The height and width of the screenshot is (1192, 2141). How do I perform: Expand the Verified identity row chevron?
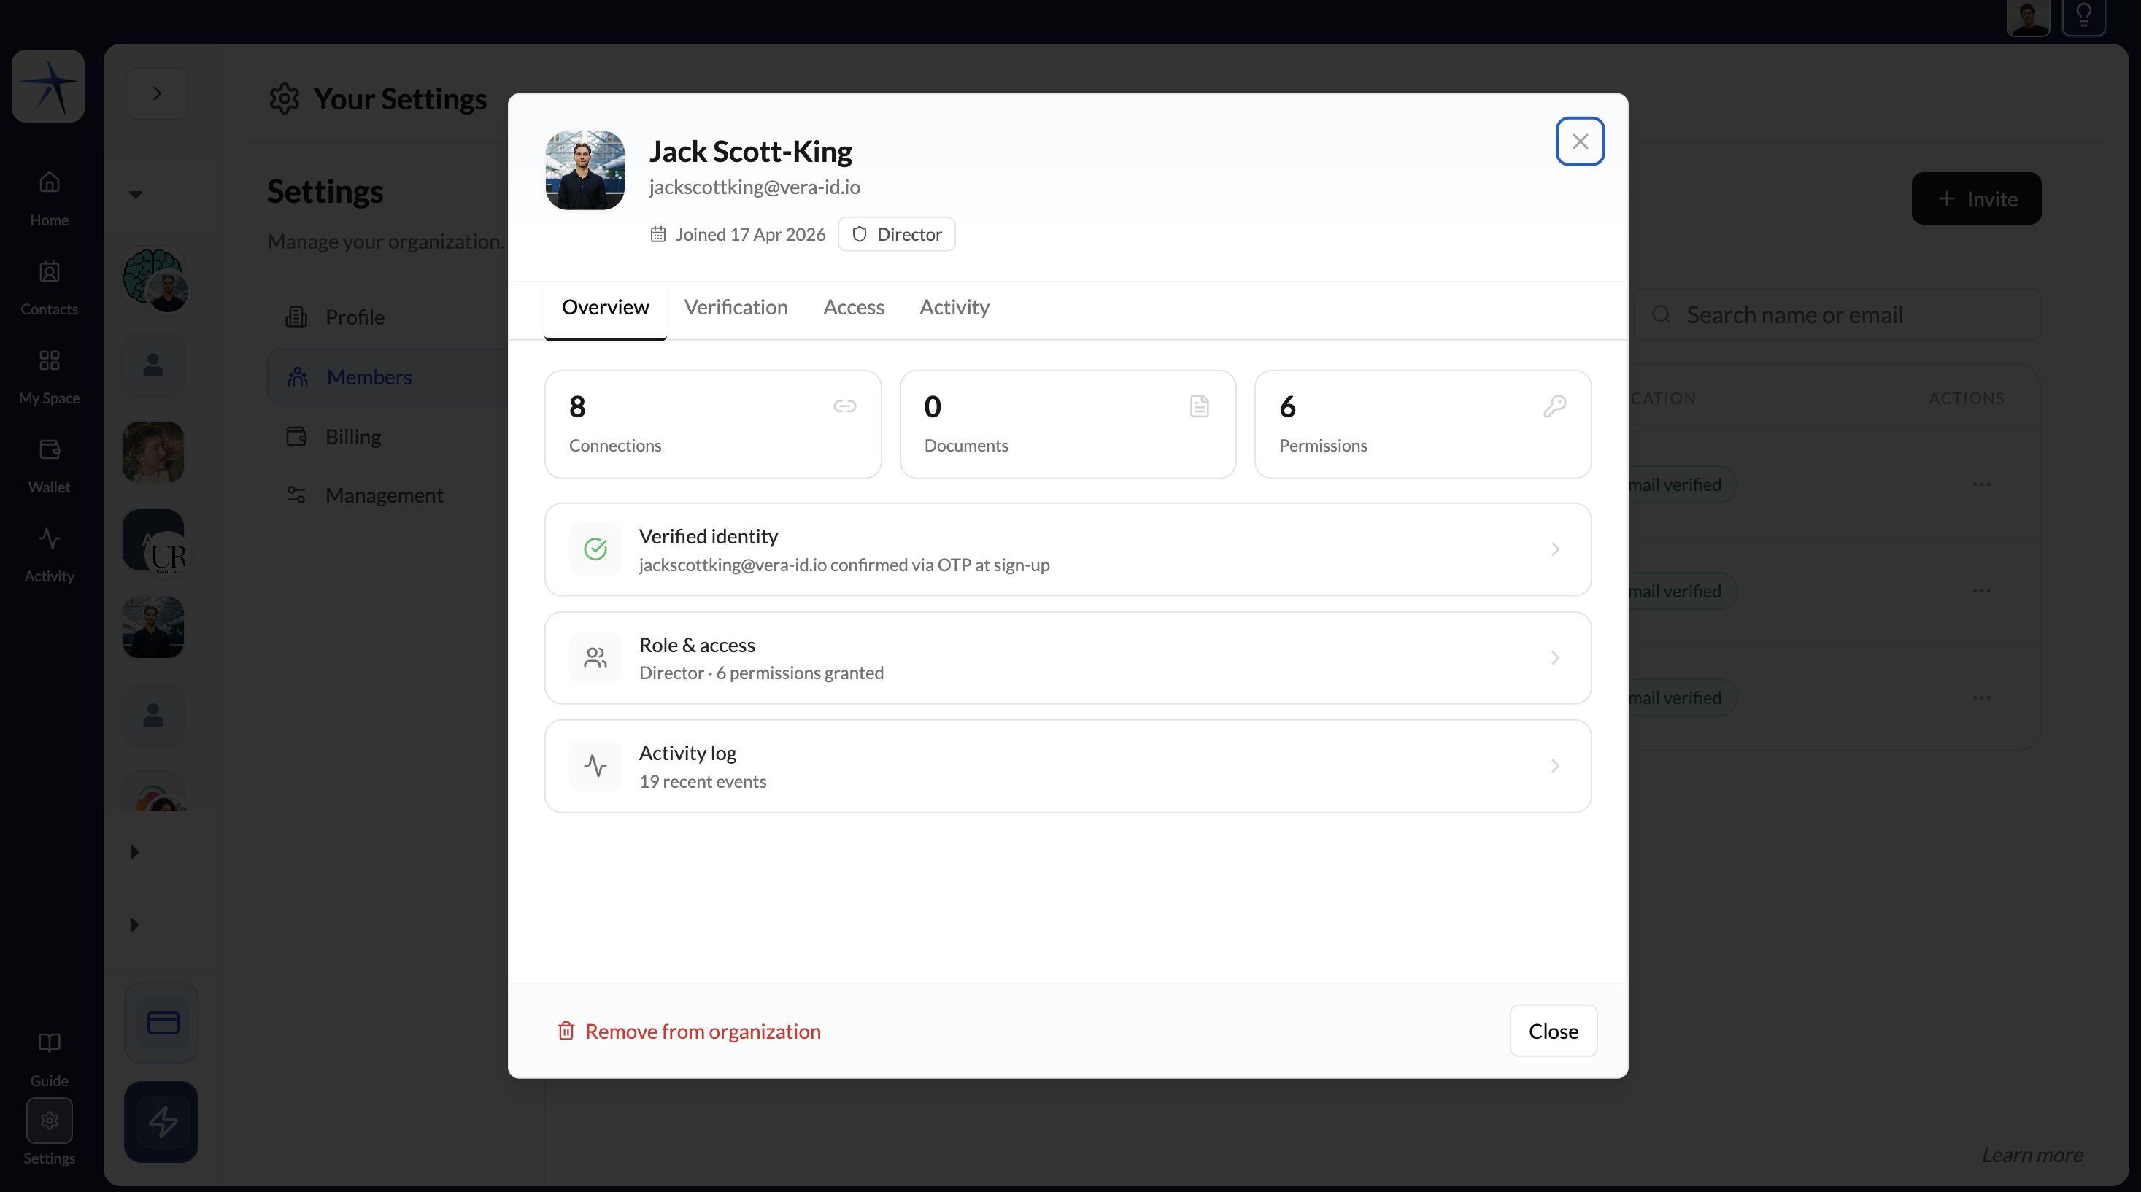pos(1554,549)
